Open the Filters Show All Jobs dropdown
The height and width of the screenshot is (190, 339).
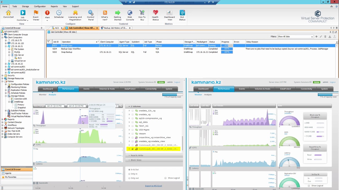click(295, 37)
